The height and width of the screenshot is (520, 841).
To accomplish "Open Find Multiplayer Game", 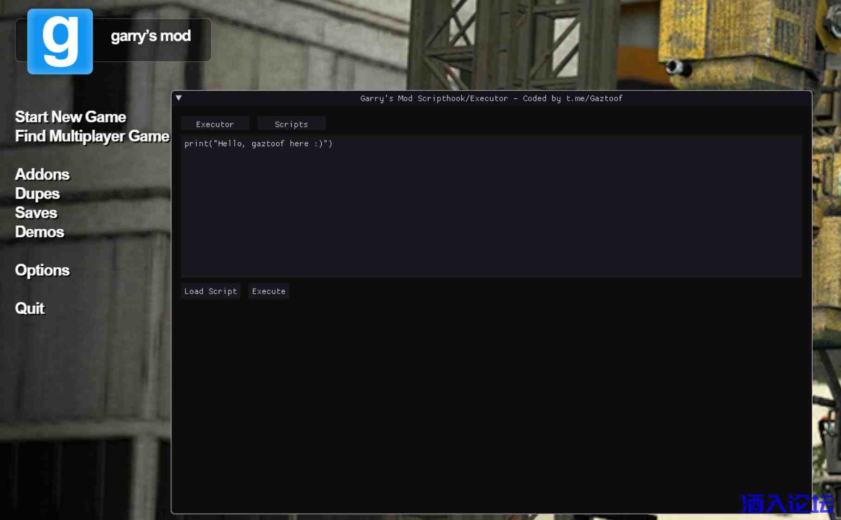I will pyautogui.click(x=92, y=136).
